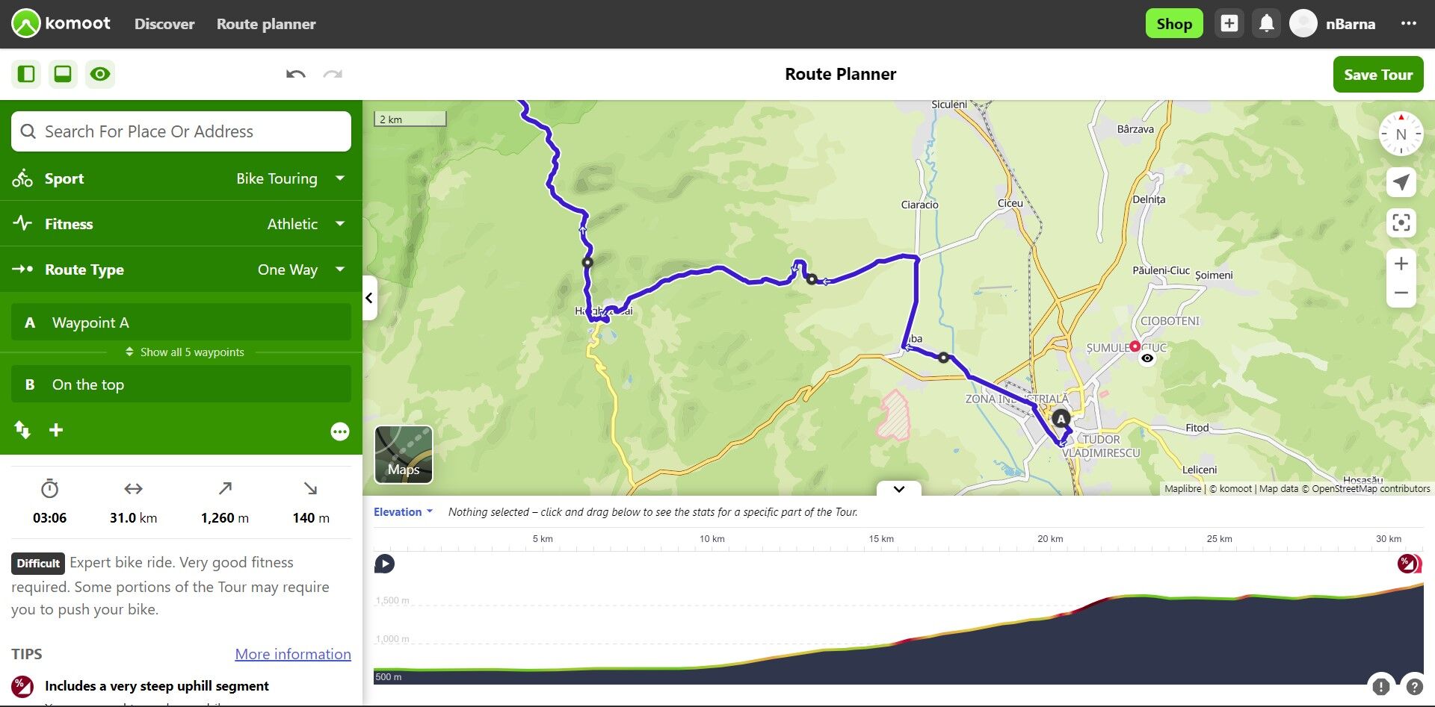Open the Maplibre attribution link
Screen dimensions: 1435x707
pos(1182,489)
